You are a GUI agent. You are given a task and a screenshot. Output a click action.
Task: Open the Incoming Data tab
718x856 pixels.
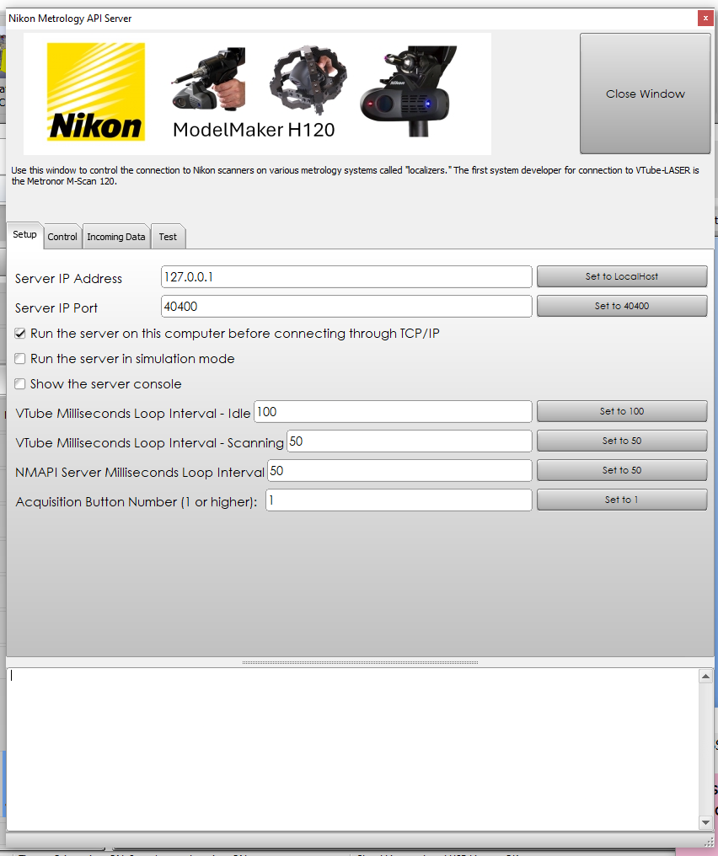click(x=115, y=237)
